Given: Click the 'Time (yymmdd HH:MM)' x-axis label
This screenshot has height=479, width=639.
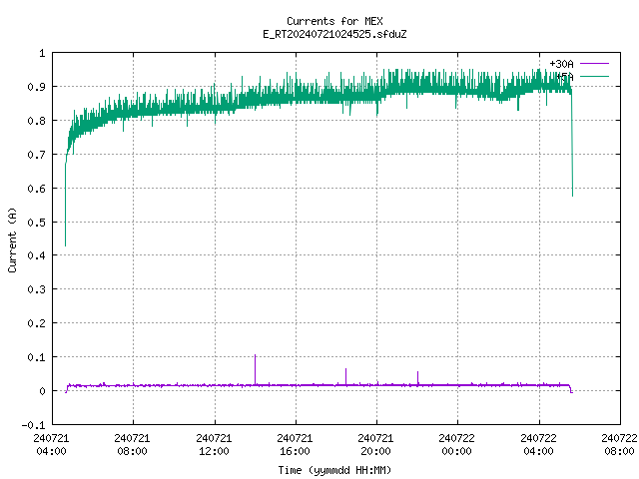Looking at the screenshot, I should click(334, 470).
